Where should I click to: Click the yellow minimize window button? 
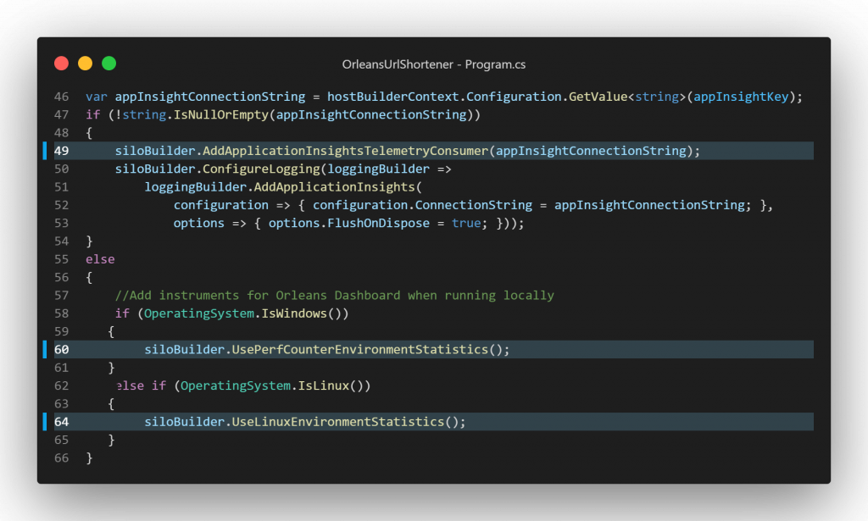pos(86,64)
